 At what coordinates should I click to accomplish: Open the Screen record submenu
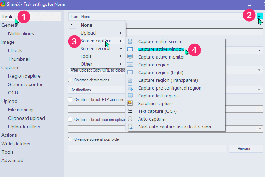click(97, 48)
